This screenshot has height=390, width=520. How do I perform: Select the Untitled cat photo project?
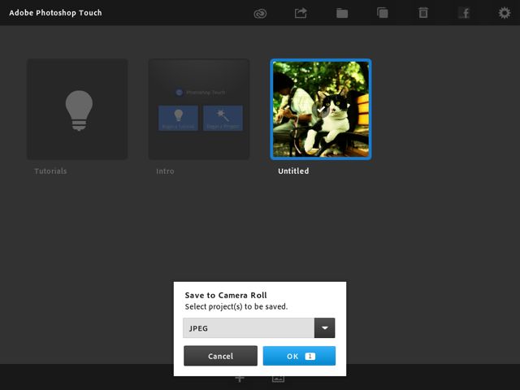point(321,110)
